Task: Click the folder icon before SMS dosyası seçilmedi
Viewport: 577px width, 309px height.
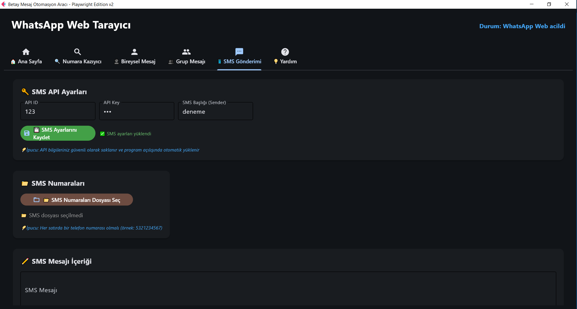Action: [24, 215]
